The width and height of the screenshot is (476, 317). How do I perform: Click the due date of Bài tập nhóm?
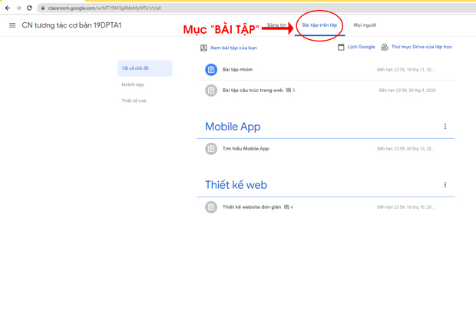point(405,70)
